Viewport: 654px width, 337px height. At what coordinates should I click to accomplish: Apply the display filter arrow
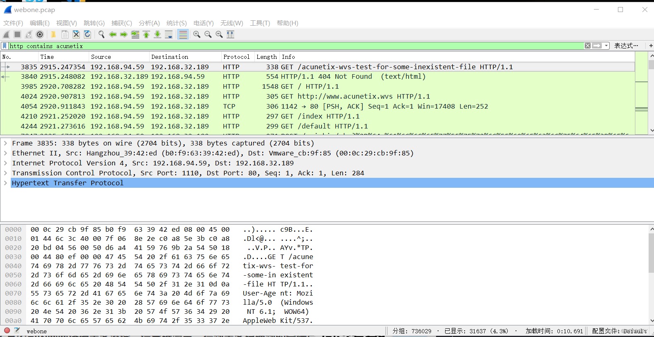point(597,46)
